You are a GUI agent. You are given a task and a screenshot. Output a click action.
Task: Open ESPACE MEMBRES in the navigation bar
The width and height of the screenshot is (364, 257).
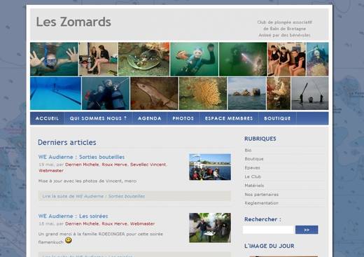pyautogui.click(x=229, y=118)
